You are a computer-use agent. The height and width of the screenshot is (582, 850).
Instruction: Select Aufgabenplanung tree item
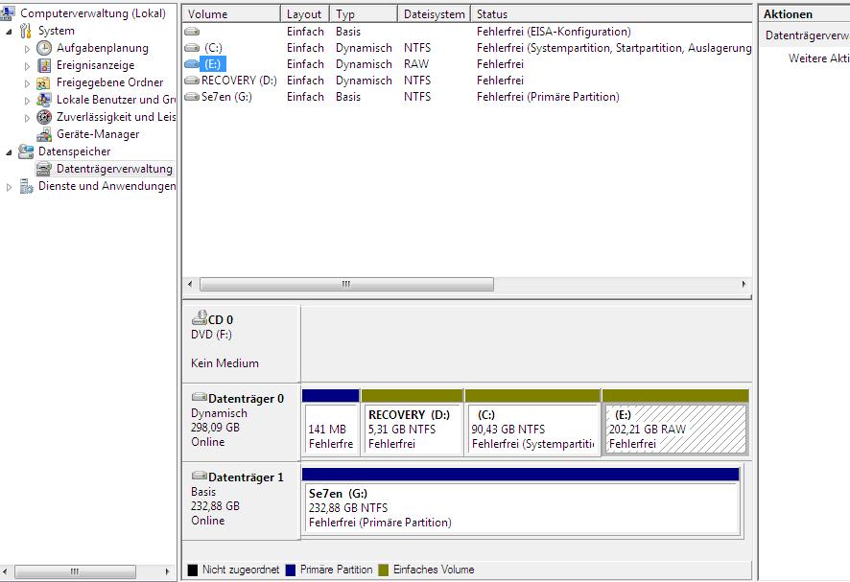(103, 48)
